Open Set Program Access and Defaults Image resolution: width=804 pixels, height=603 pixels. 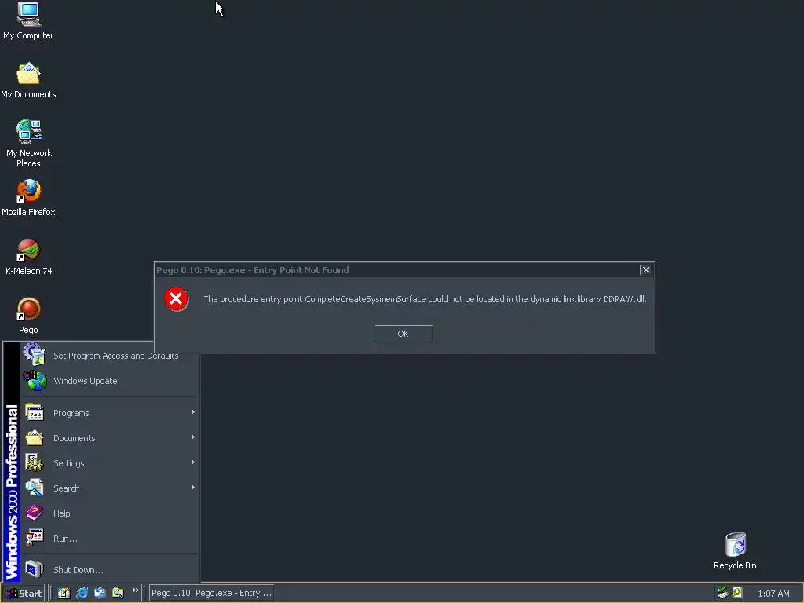point(108,355)
